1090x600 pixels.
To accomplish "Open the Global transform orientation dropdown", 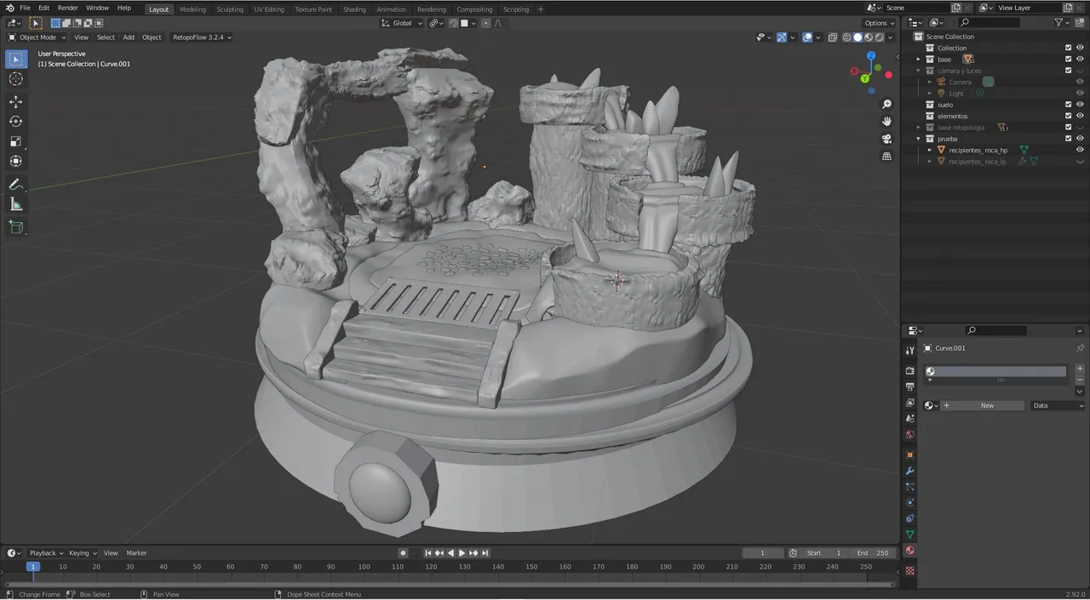I will coord(404,23).
